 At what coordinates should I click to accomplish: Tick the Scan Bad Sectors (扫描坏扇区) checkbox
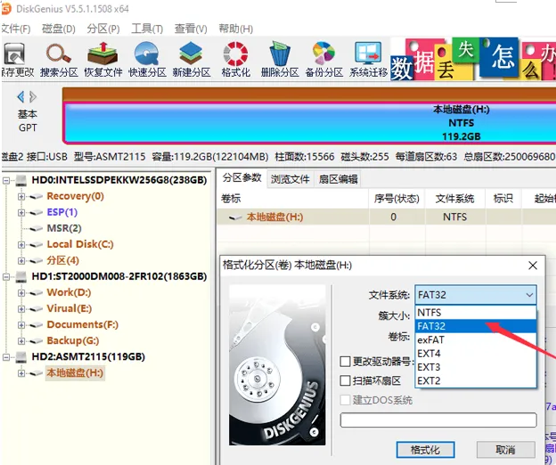(x=345, y=381)
